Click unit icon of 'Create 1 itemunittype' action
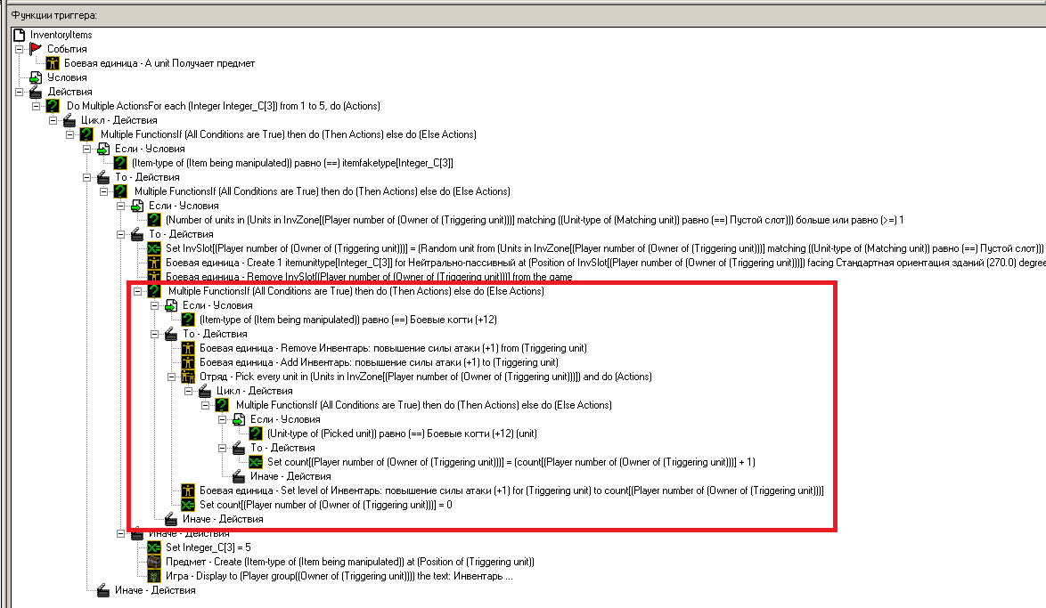Screen dimensions: 1046x608 [154, 263]
